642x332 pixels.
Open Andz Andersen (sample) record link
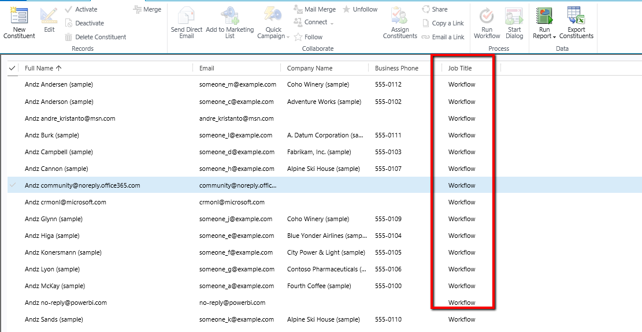tap(59, 84)
